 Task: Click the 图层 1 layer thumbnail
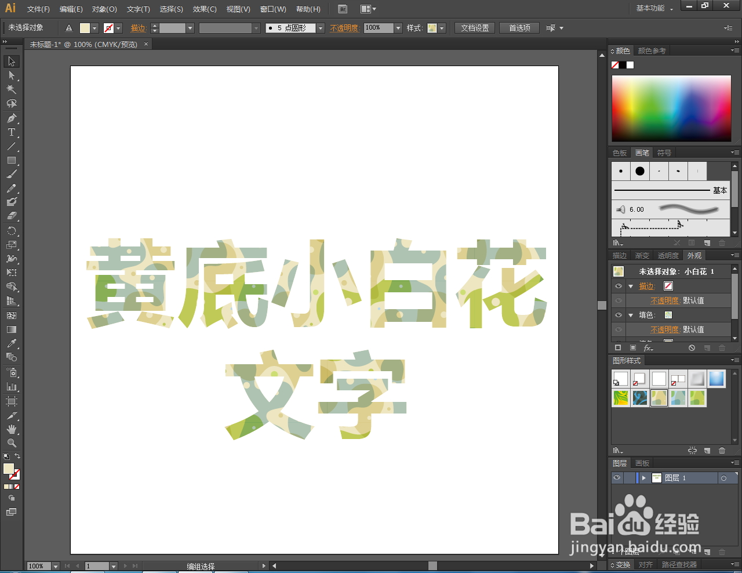(x=657, y=477)
